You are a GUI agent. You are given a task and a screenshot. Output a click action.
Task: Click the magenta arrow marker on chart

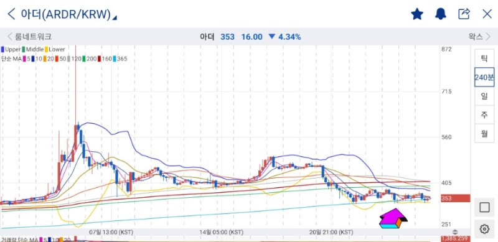point(393,218)
